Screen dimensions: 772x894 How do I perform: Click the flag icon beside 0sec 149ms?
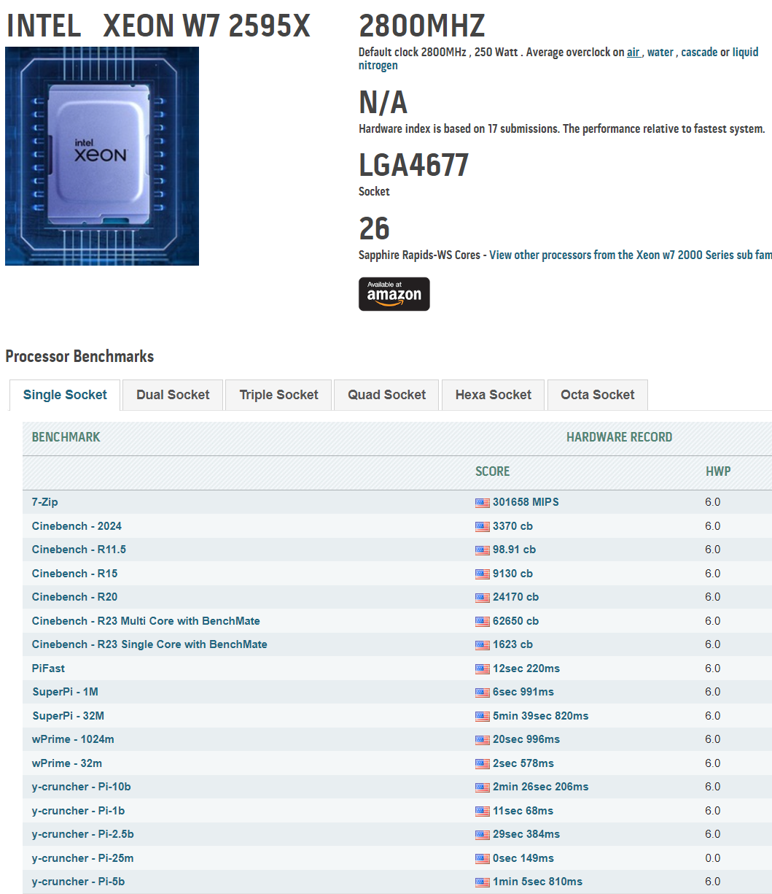coord(483,859)
